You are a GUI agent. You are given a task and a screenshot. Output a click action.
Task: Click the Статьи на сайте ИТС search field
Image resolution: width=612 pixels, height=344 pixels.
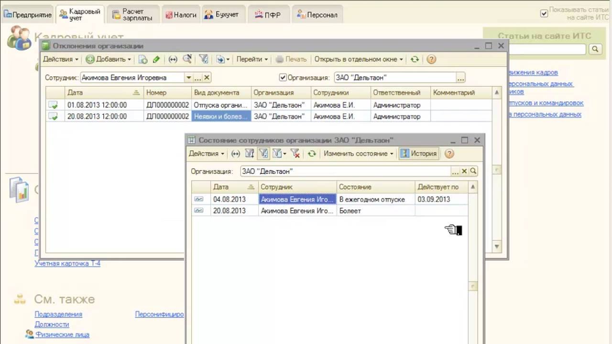(x=547, y=49)
